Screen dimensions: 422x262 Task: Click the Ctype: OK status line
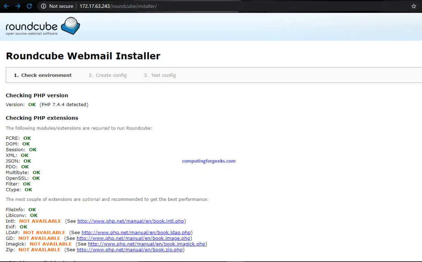(x=19, y=190)
